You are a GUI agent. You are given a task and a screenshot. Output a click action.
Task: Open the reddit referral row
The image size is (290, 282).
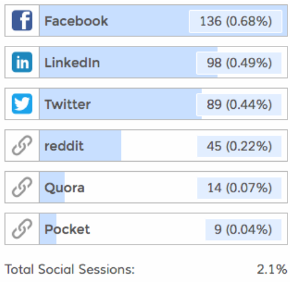[146, 146]
